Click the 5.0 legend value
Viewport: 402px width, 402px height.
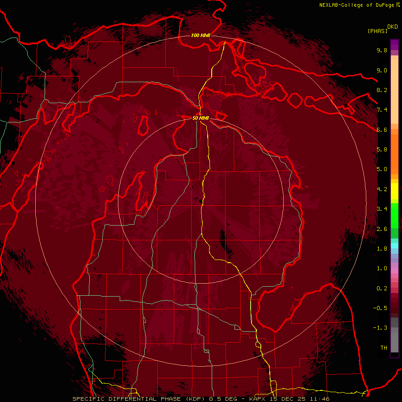(x=382, y=169)
